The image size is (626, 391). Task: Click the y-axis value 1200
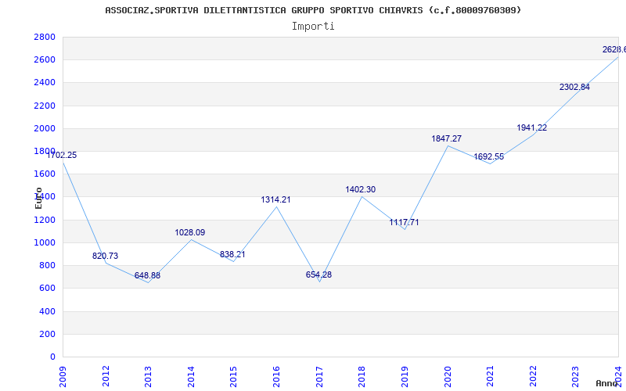pyautogui.click(x=45, y=220)
